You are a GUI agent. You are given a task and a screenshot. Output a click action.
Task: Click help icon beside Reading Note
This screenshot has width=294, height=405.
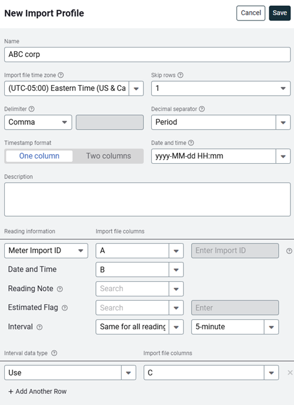pyautogui.click(x=60, y=289)
